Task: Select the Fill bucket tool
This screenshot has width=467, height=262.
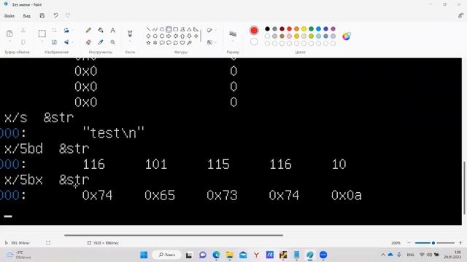Action: pyautogui.click(x=101, y=31)
